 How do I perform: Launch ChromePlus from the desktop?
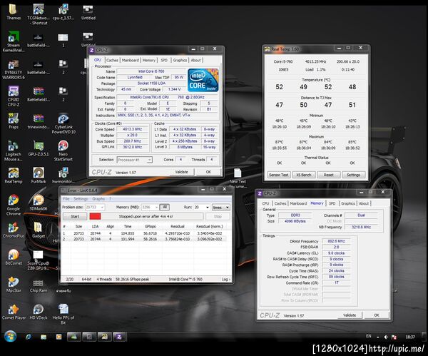(14, 230)
